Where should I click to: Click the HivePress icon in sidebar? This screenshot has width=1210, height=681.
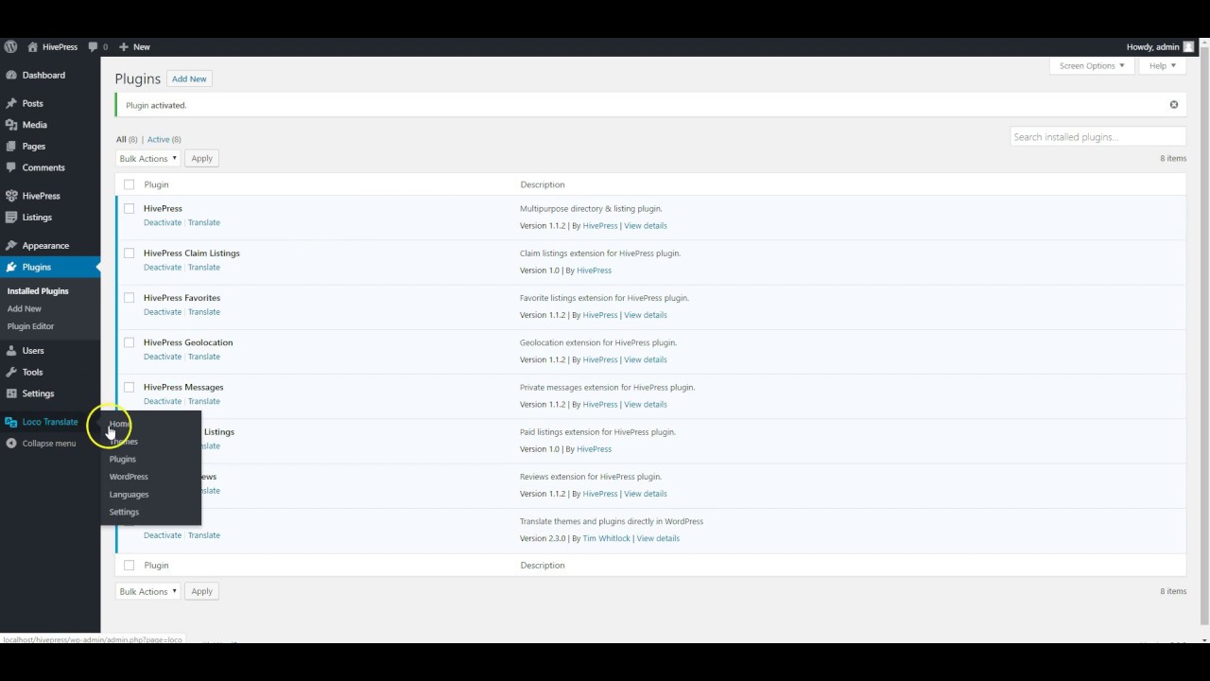tap(11, 196)
